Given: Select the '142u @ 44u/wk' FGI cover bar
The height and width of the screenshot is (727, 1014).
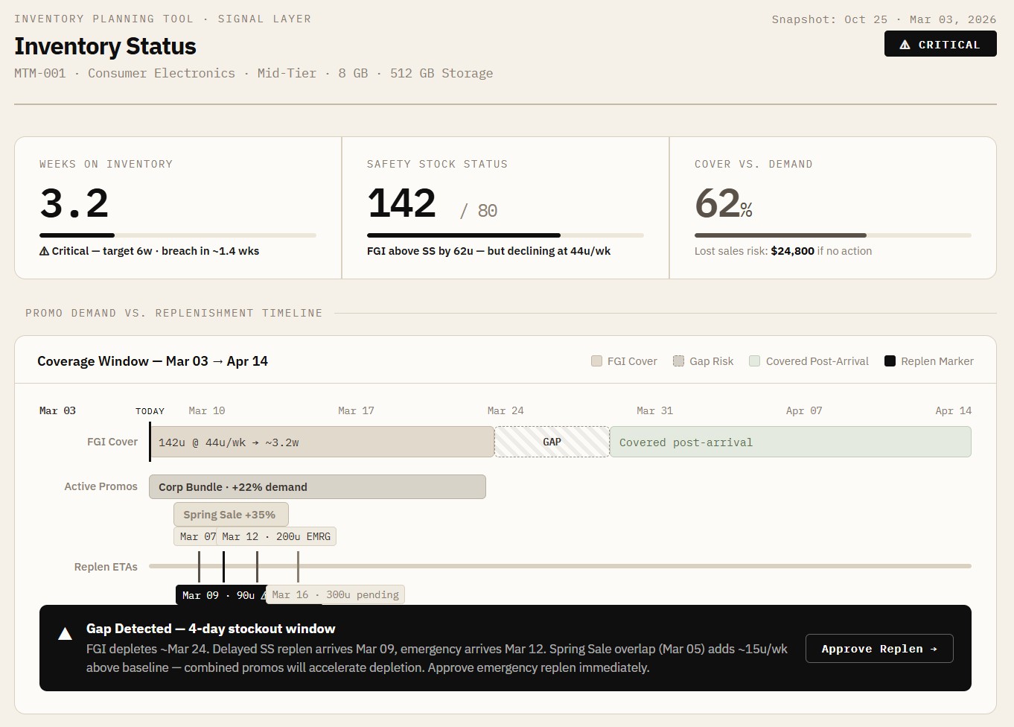Looking at the screenshot, I should pos(322,442).
